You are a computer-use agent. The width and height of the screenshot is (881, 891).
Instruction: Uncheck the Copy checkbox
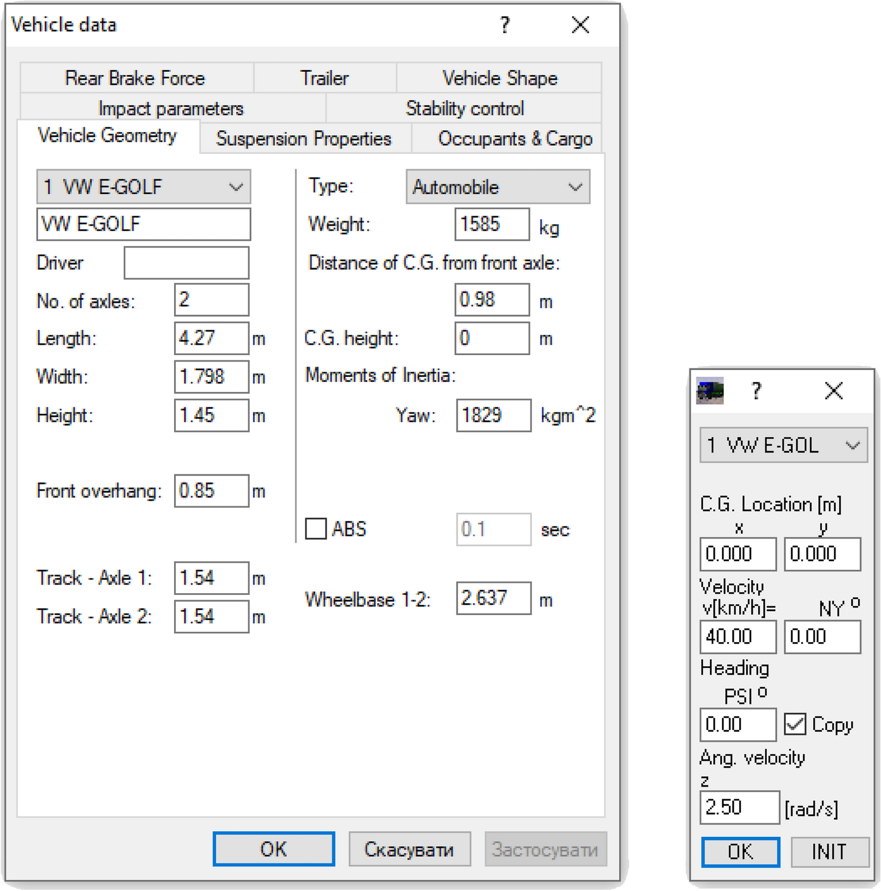(795, 724)
